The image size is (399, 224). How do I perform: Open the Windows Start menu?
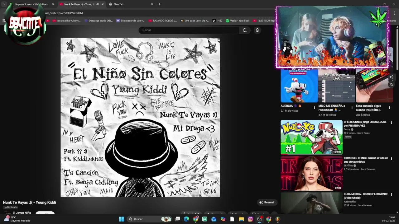tap(121, 219)
